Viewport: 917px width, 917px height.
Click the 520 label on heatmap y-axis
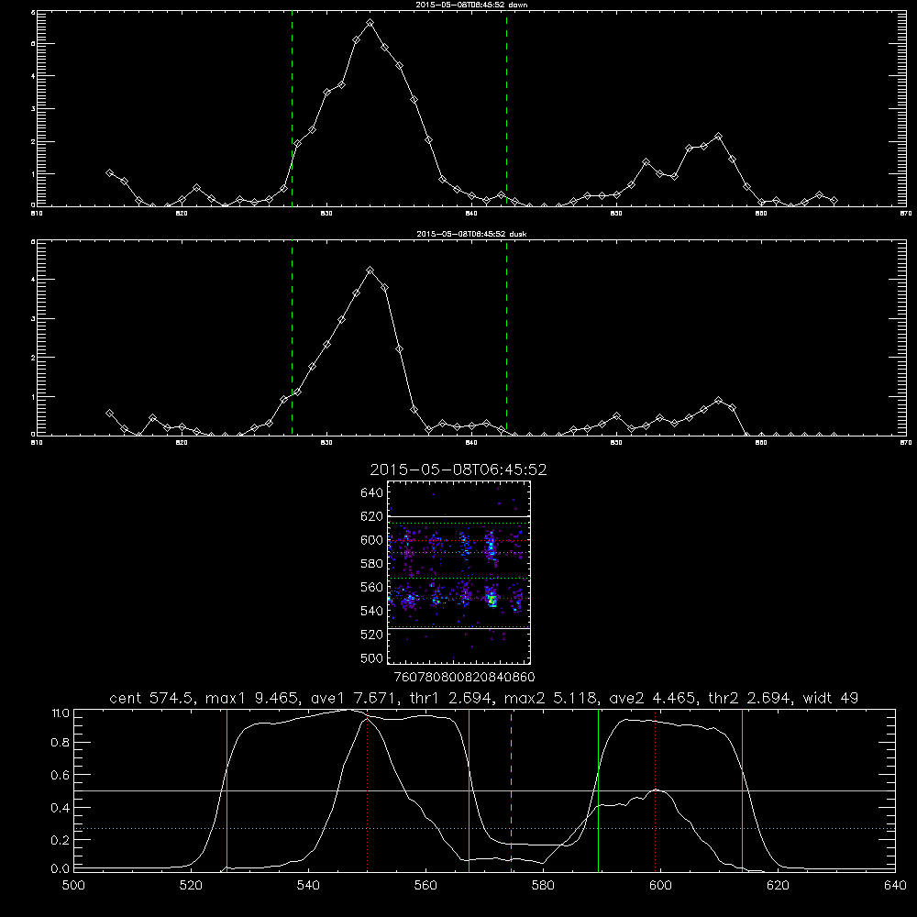[x=372, y=635]
